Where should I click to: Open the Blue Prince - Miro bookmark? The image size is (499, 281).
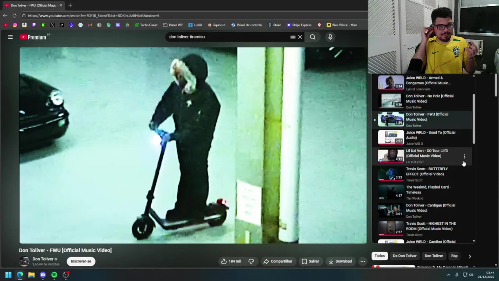coord(342,25)
